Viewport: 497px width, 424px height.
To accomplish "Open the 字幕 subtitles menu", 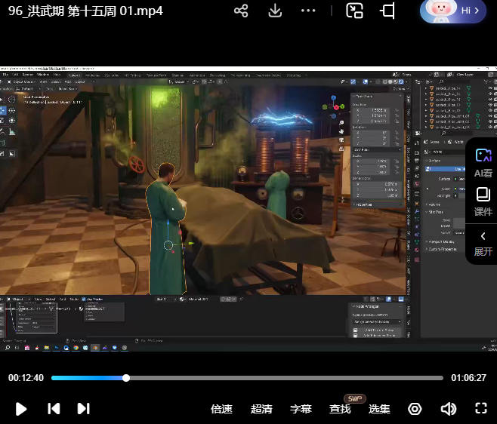I will coord(301,409).
